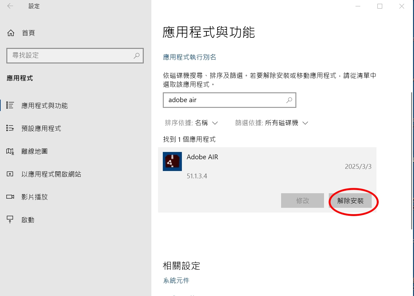This screenshot has width=414, height=296.
Task: Open the 系統元件 link
Action: click(176, 280)
